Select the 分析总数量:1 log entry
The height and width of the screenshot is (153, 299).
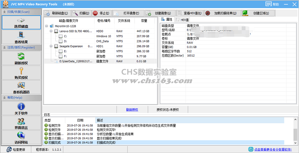[x=164, y=134]
